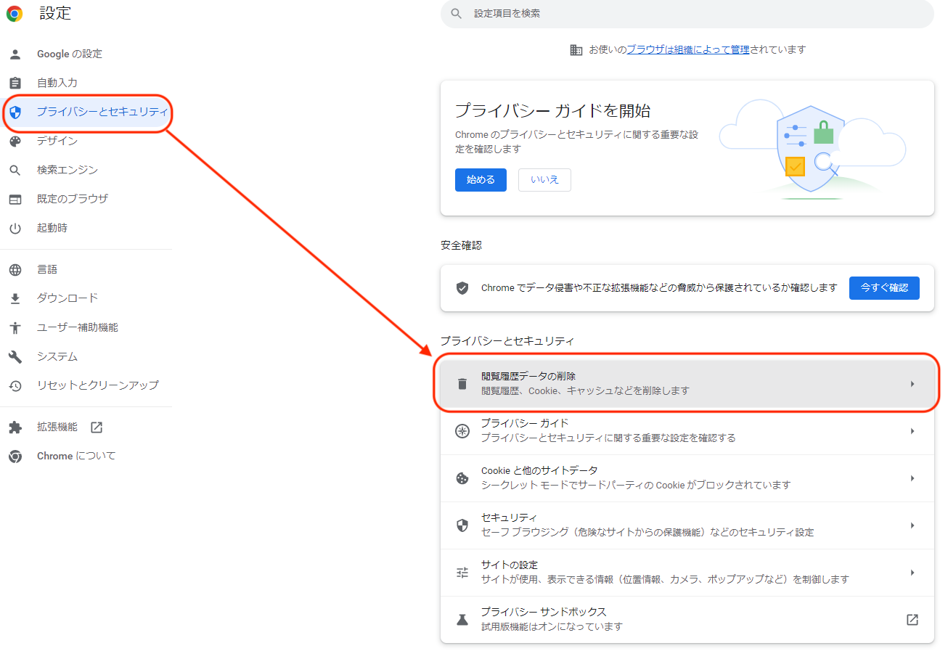Click the wrench icon for システム
Screen dimensions: 948x659
click(x=15, y=356)
